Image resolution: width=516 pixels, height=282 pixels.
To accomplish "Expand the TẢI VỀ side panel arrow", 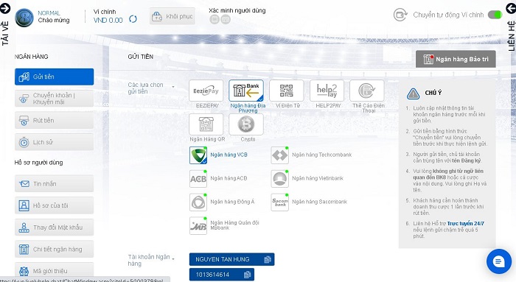I will point(5,8).
